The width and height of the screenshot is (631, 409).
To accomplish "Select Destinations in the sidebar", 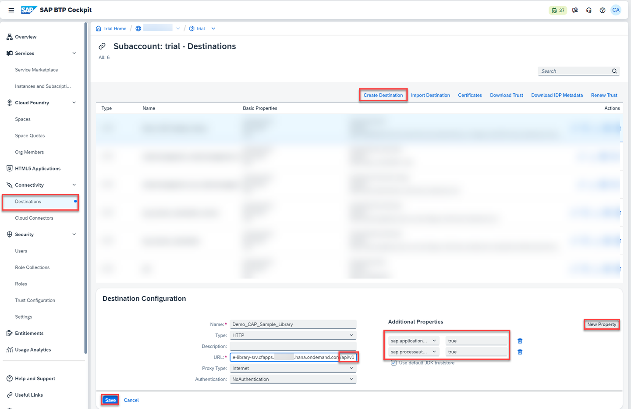I will click(x=28, y=202).
